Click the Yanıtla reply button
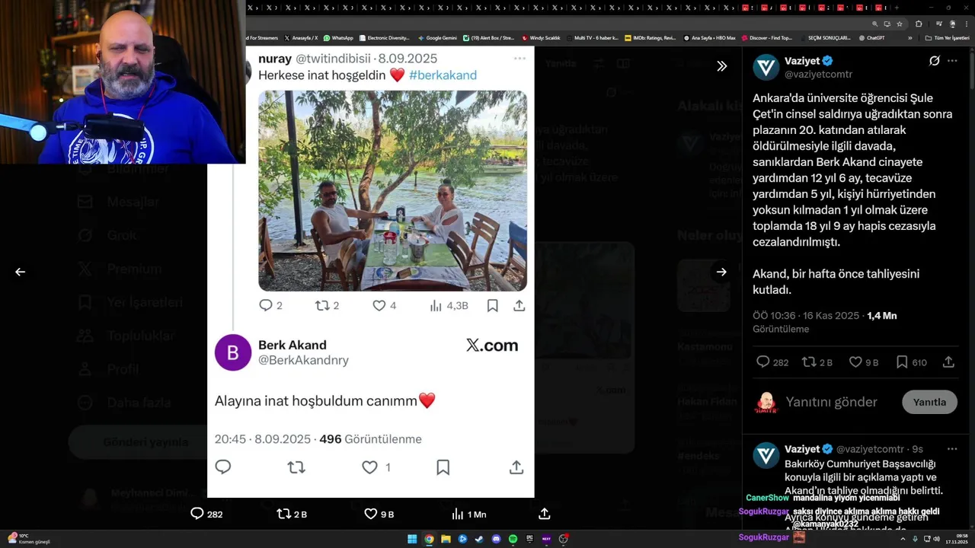 point(929,402)
